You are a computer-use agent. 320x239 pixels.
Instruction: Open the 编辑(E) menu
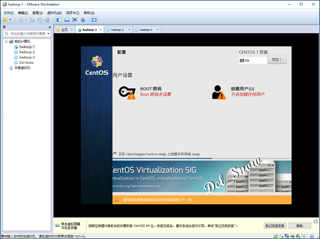[23, 13]
